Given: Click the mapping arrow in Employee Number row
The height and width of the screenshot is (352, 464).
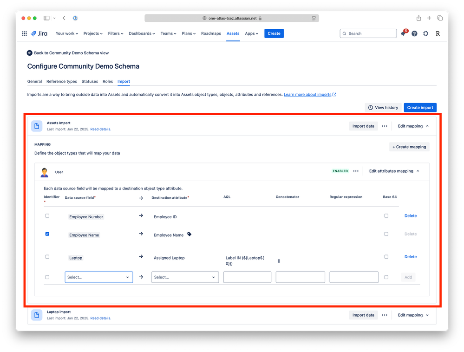Looking at the screenshot, I should [141, 215].
